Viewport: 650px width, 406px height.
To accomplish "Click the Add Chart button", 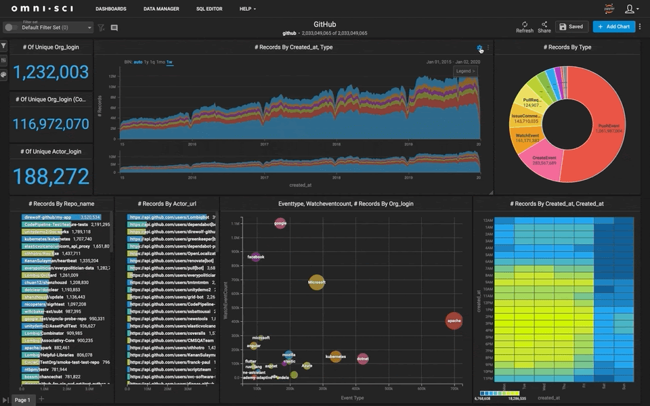I will [614, 26].
